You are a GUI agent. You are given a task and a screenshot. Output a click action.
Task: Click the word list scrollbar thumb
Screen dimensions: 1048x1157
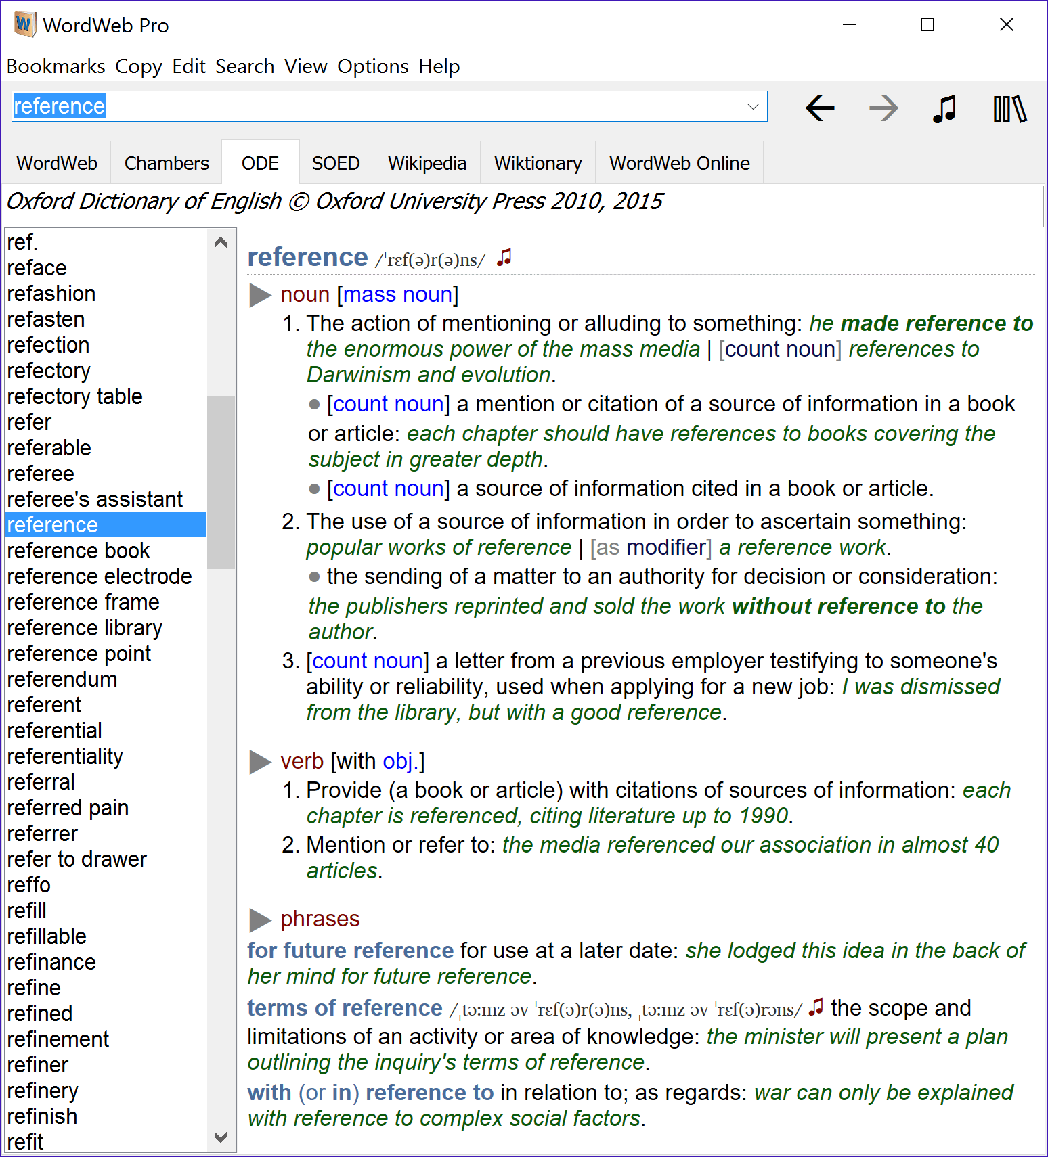click(221, 482)
